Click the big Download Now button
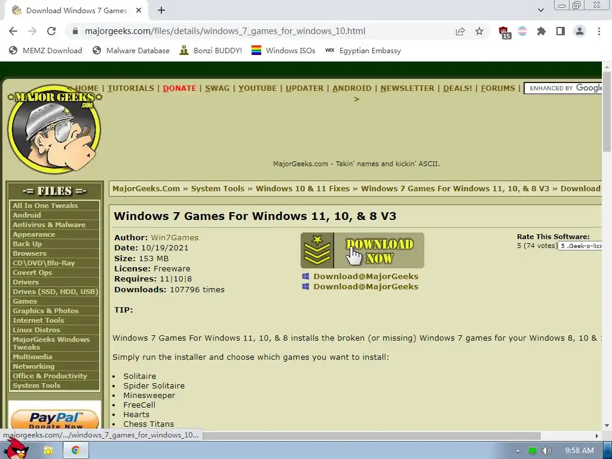 (362, 250)
